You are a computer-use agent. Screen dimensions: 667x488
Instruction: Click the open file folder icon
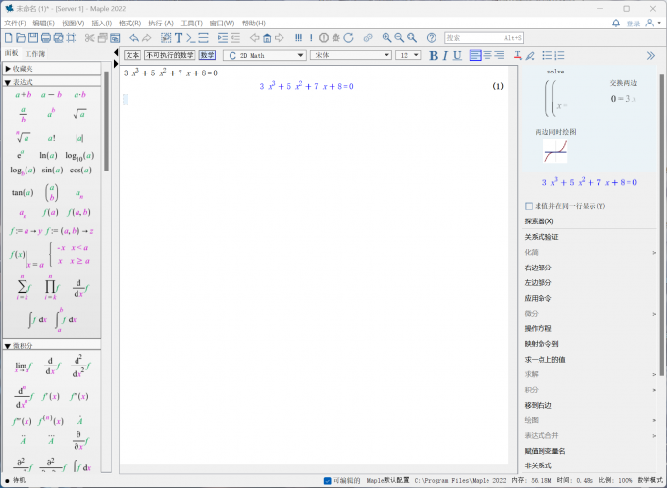tap(21, 38)
